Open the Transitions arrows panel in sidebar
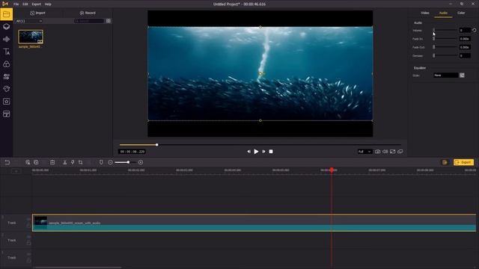Screen dimensions: 479x269 [7, 76]
